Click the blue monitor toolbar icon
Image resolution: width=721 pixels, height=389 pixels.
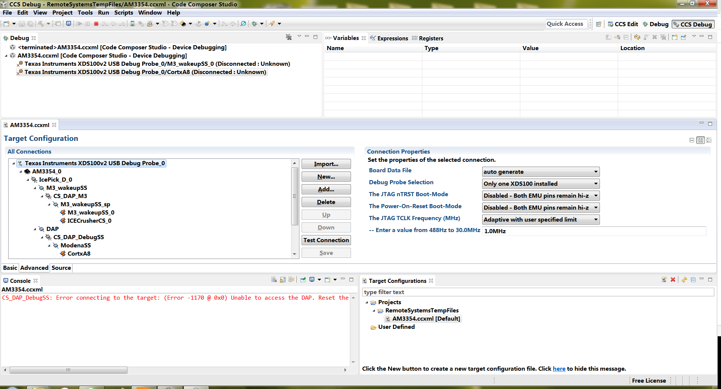click(68, 24)
